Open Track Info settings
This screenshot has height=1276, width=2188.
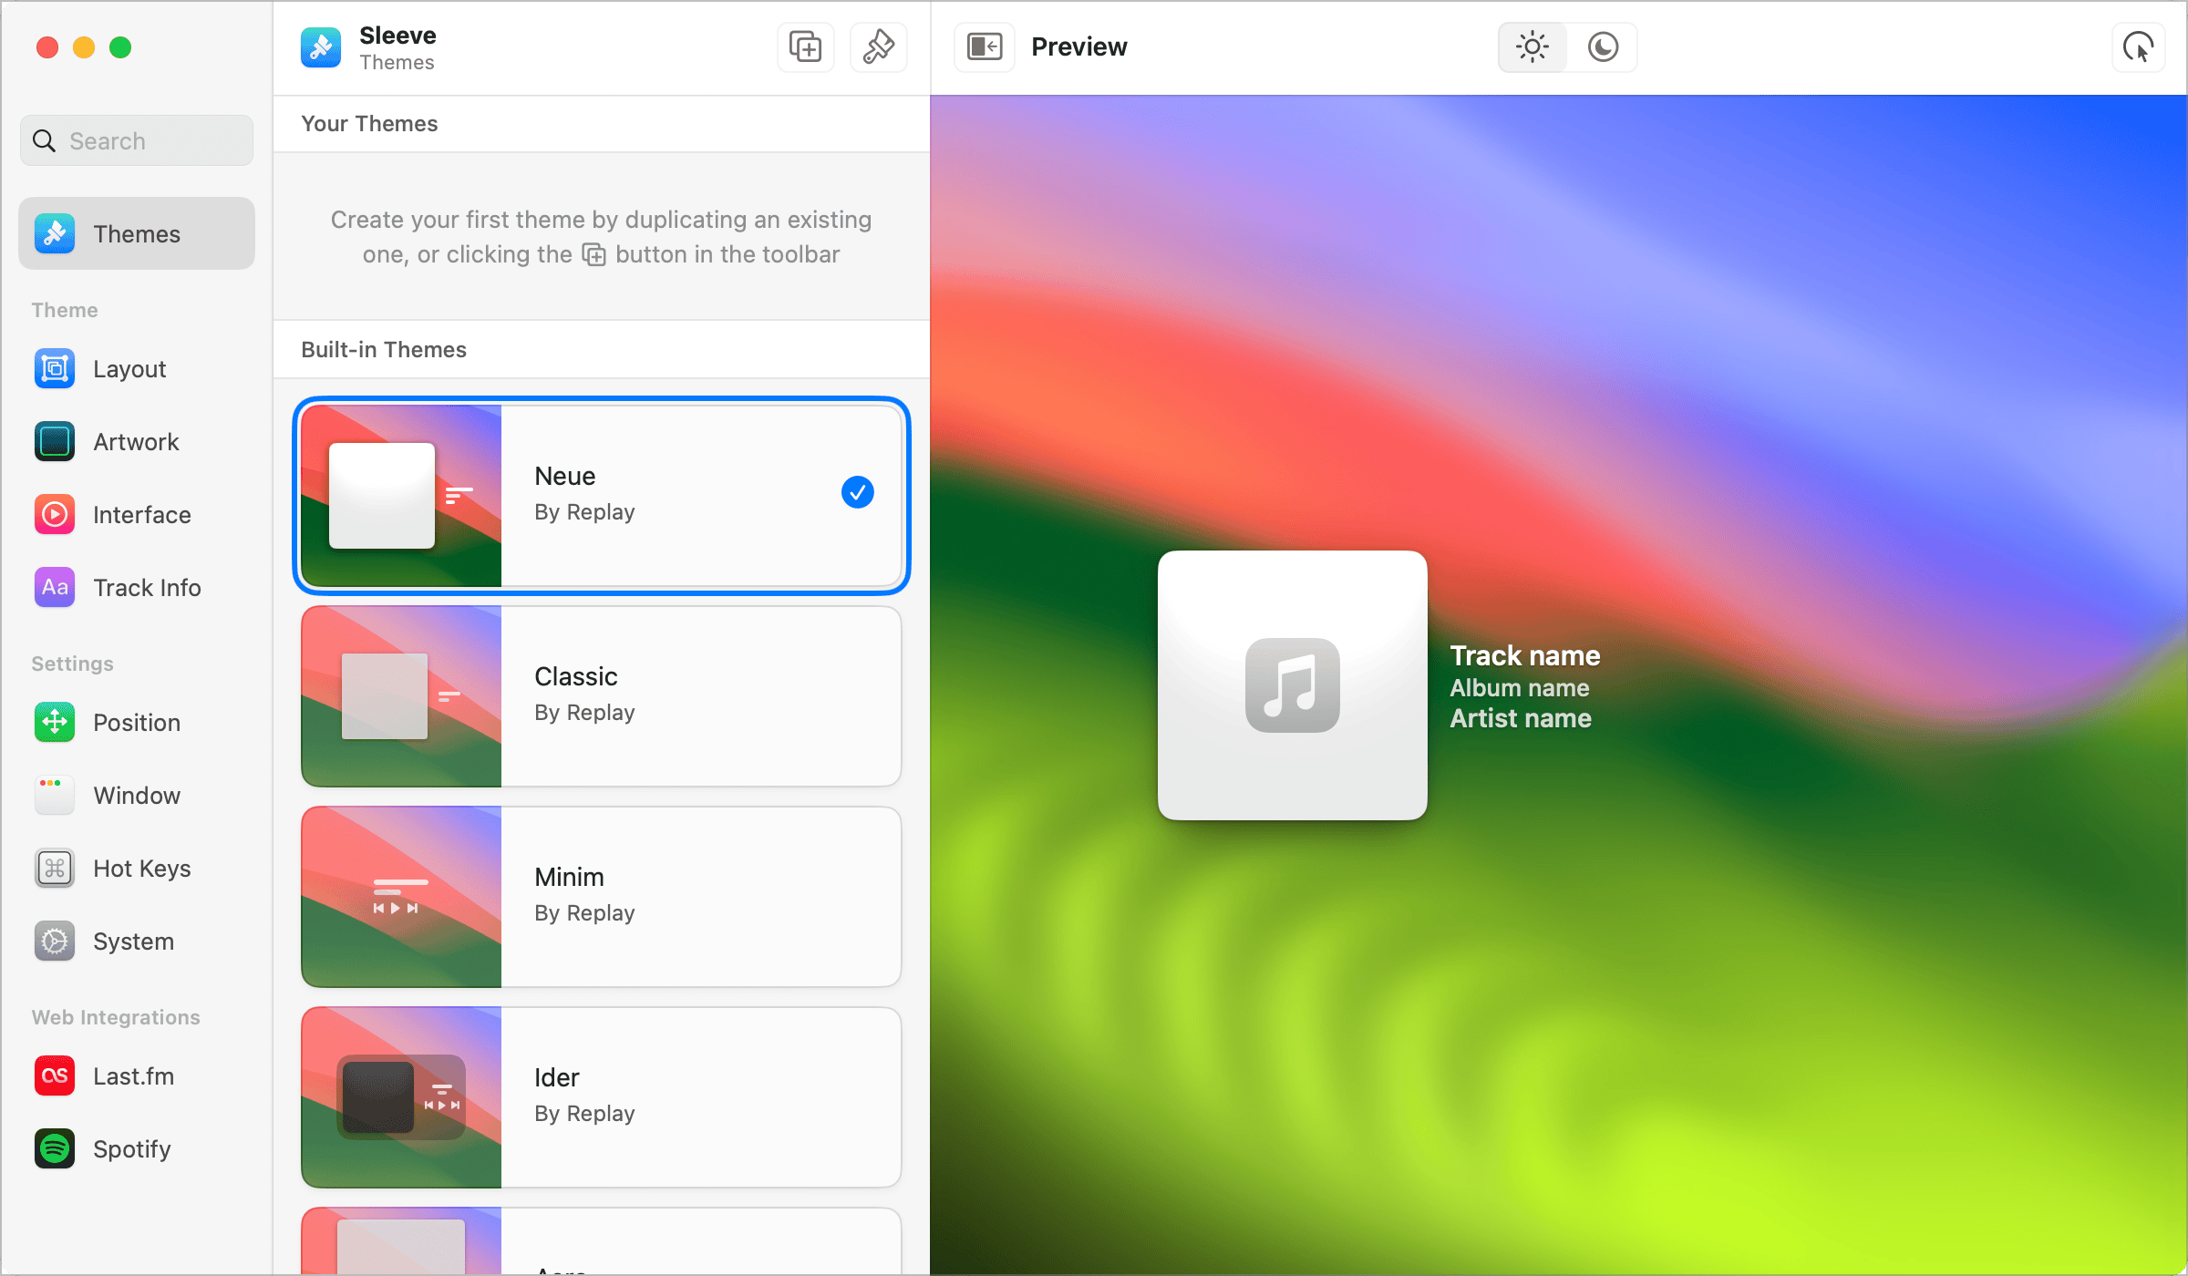[146, 588]
